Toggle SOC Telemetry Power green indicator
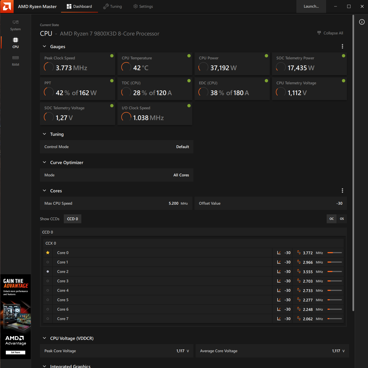The image size is (368, 368). (x=344, y=56)
